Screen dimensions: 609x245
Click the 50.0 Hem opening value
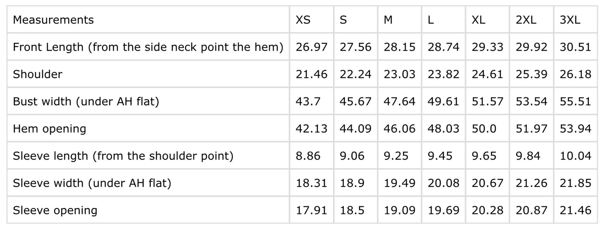click(484, 129)
